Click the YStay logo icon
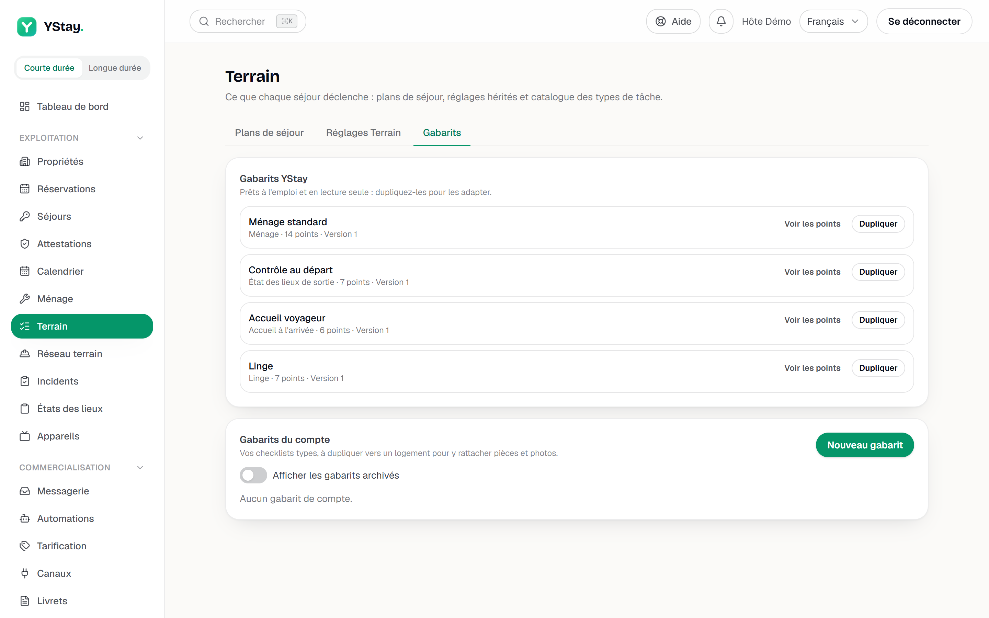 26,26
